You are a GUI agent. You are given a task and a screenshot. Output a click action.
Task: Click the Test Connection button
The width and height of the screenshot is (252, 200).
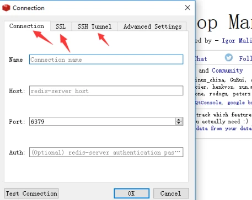point(31,193)
